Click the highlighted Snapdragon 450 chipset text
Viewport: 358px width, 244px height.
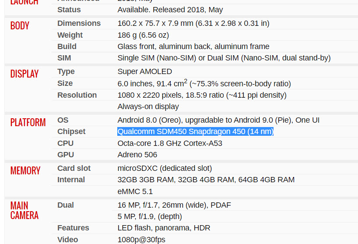pos(196,131)
